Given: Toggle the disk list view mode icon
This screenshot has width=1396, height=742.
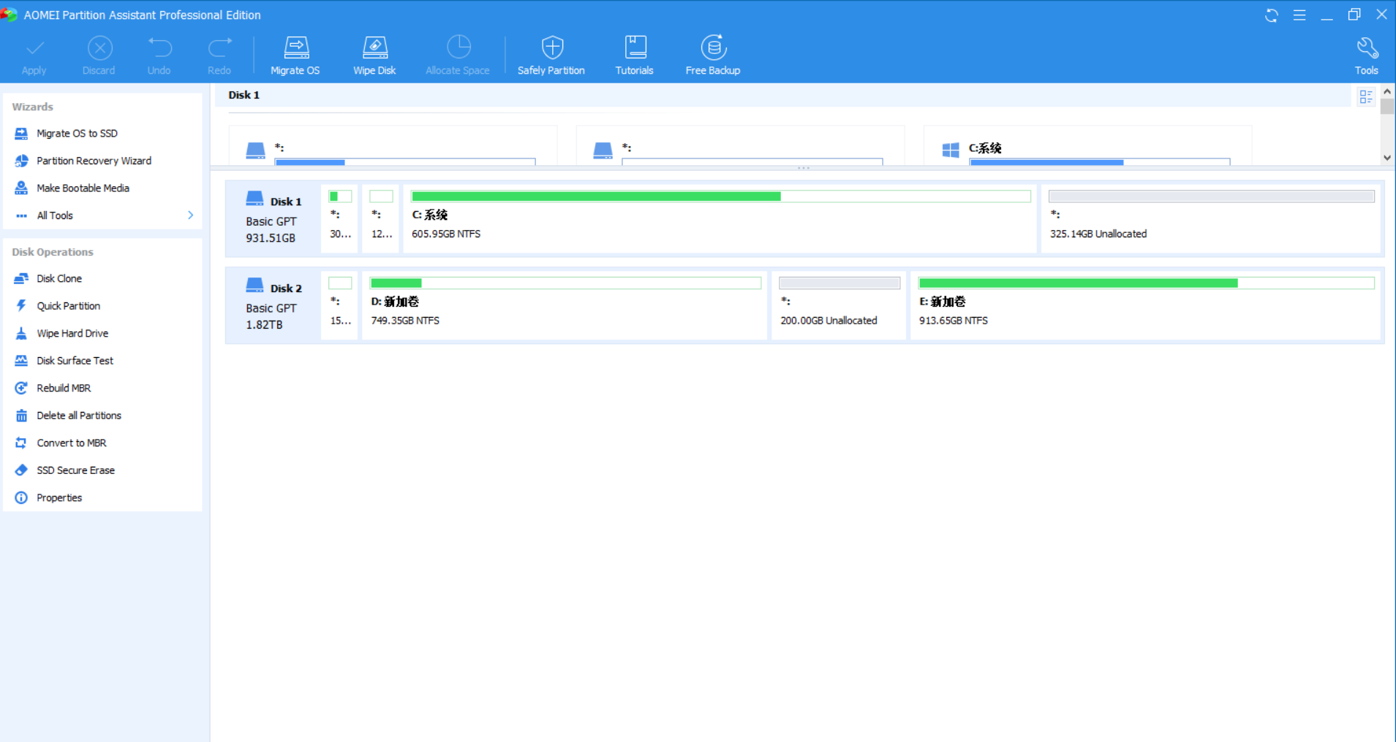Looking at the screenshot, I should point(1366,97).
